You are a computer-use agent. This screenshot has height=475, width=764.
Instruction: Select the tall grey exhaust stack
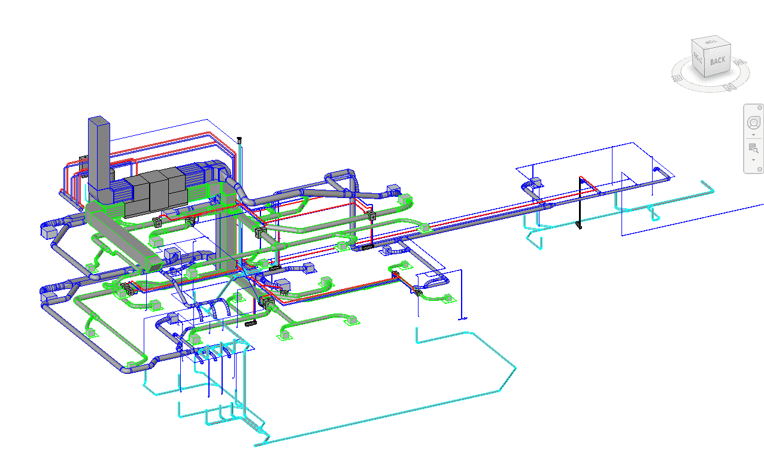coord(99,156)
